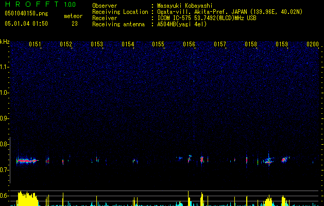324x206 pixels.
Task: Click the Receiver label
Action: coord(105,18)
